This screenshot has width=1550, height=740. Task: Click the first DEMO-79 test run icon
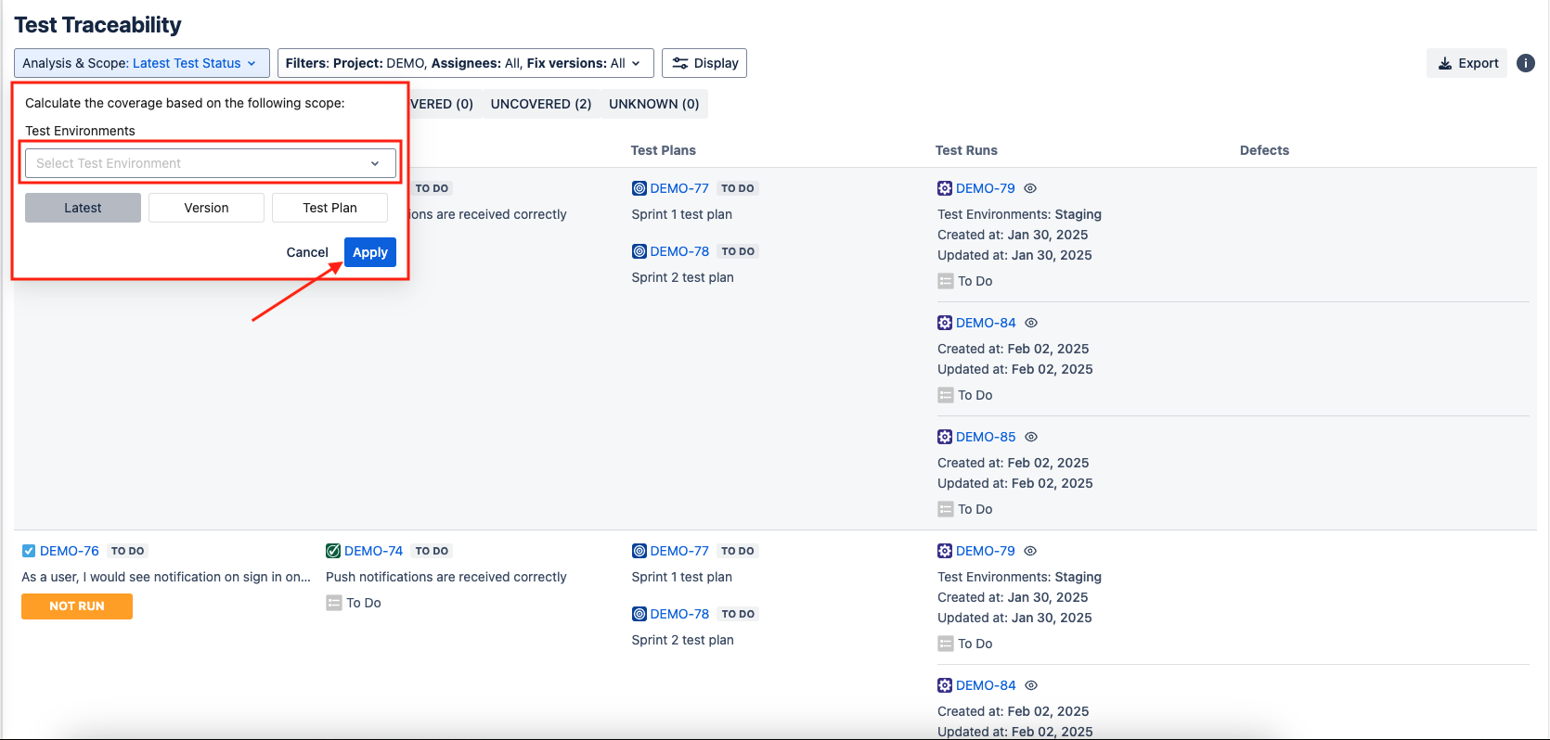click(x=945, y=188)
